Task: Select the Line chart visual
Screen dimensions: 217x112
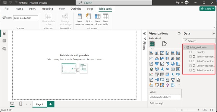Action: coord(151,58)
